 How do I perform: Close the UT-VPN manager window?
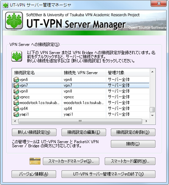click(x=158, y=4)
